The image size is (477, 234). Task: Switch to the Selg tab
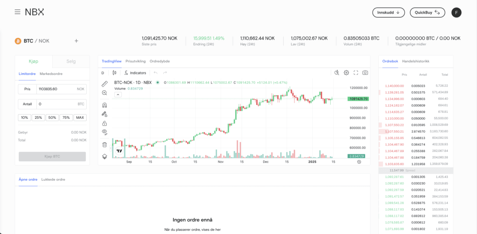(x=71, y=62)
